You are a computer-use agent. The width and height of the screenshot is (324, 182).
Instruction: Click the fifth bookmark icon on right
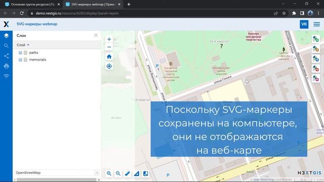click(316, 78)
